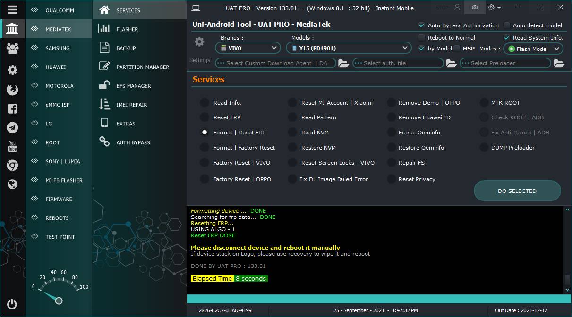Open the Backup tab
Screen dimensions: 572x317
click(139, 48)
